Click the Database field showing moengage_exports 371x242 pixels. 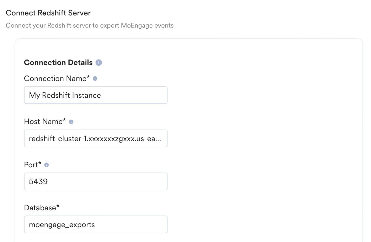[x=96, y=224]
